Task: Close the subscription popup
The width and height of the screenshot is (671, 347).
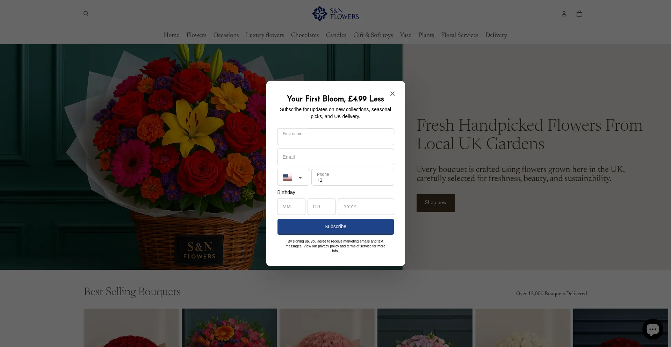Action: click(392, 94)
